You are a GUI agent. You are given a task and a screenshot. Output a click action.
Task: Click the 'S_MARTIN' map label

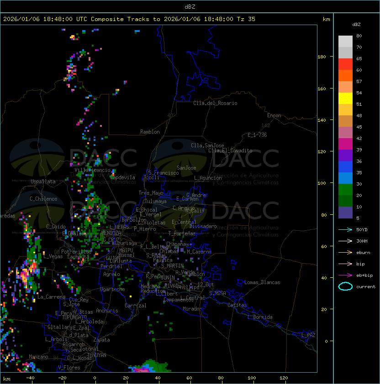click(173, 266)
